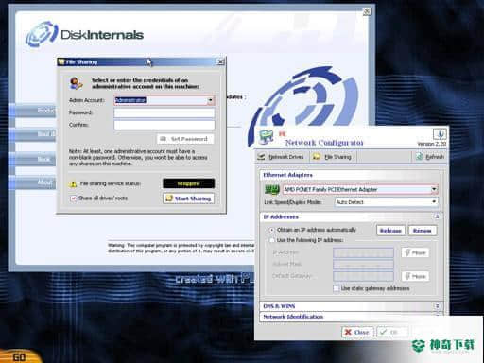Click the Network Configurator app icon
484x363 pixels.
pyautogui.click(x=267, y=137)
